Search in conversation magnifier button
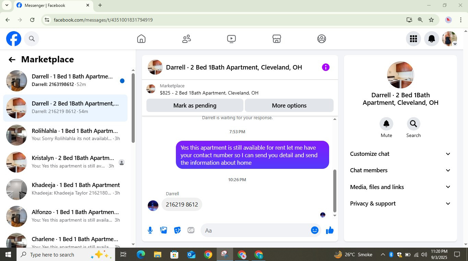The width and height of the screenshot is (468, 261). coord(413,124)
